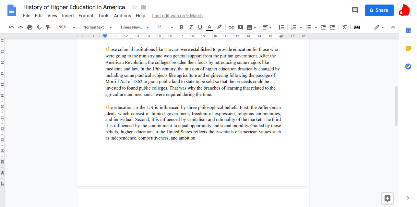Click the right indent marker on the ruler
This screenshot has height=207, width=417.
click(x=281, y=36)
